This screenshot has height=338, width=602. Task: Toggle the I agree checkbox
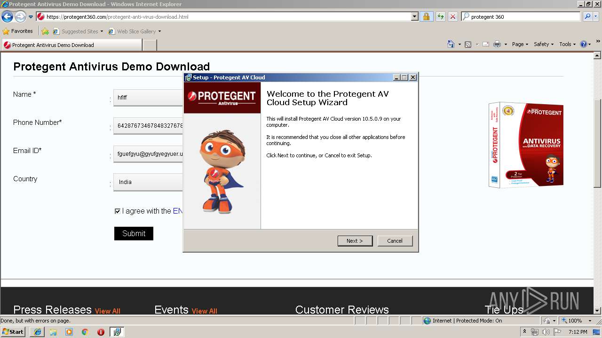tap(118, 211)
